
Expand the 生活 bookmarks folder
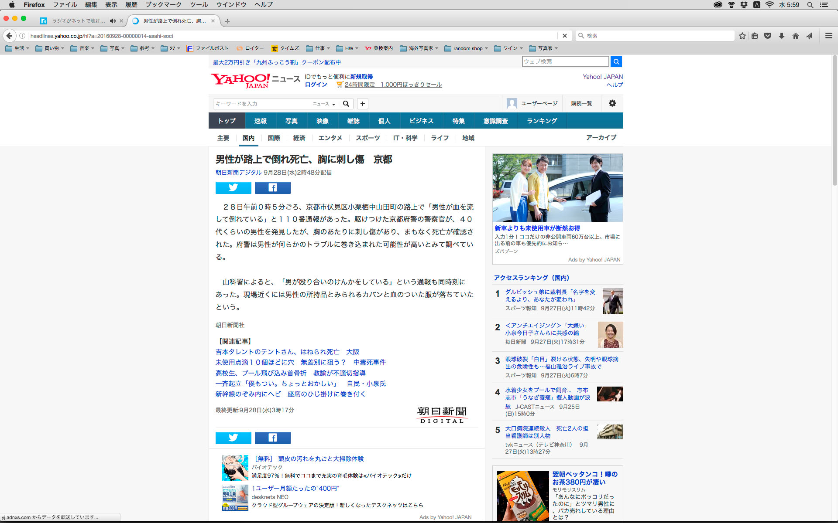(x=17, y=48)
